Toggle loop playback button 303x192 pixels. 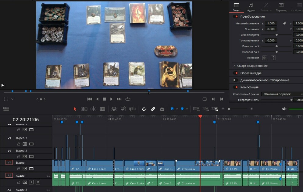128,99
